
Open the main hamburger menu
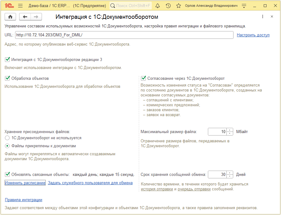coord(20,6)
